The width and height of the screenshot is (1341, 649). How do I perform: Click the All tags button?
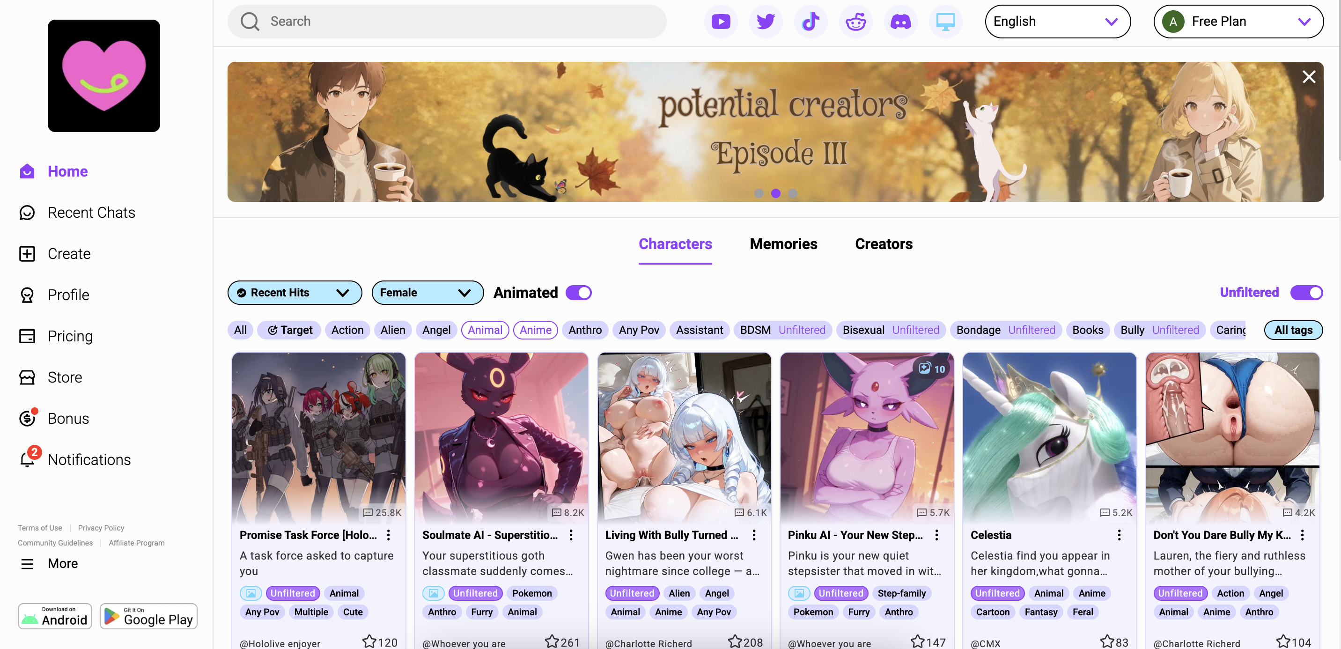pos(1293,330)
